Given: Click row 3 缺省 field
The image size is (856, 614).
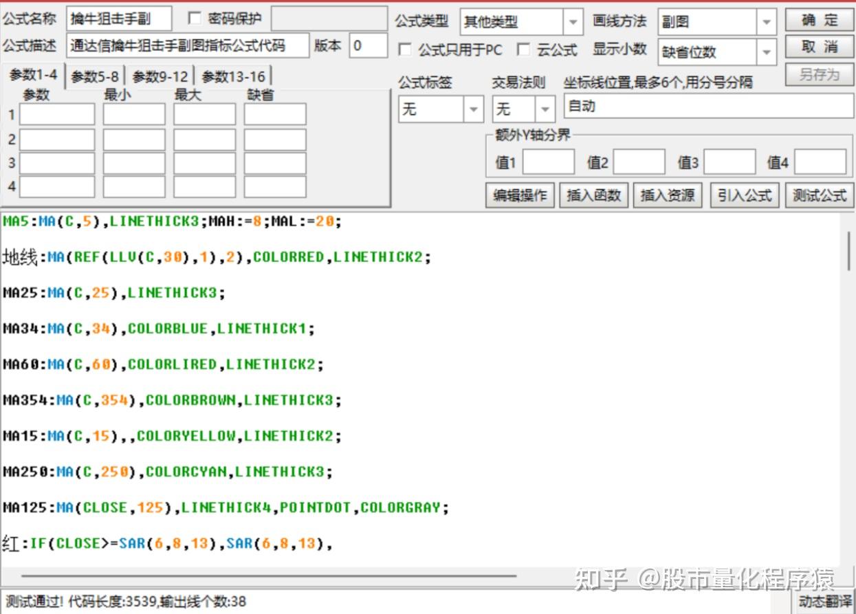Looking at the screenshot, I should point(275,163).
